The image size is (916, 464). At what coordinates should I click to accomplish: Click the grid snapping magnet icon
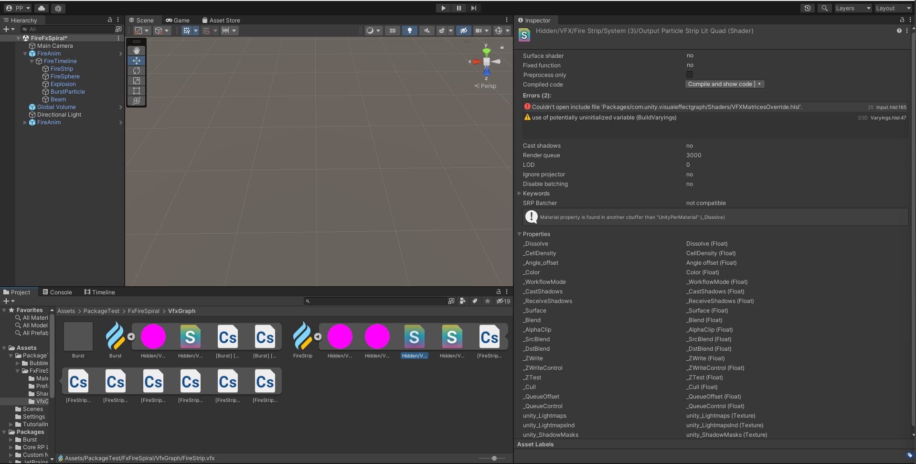207,30
